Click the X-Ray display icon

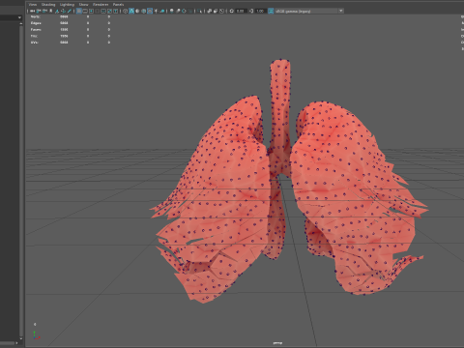tap(210, 11)
